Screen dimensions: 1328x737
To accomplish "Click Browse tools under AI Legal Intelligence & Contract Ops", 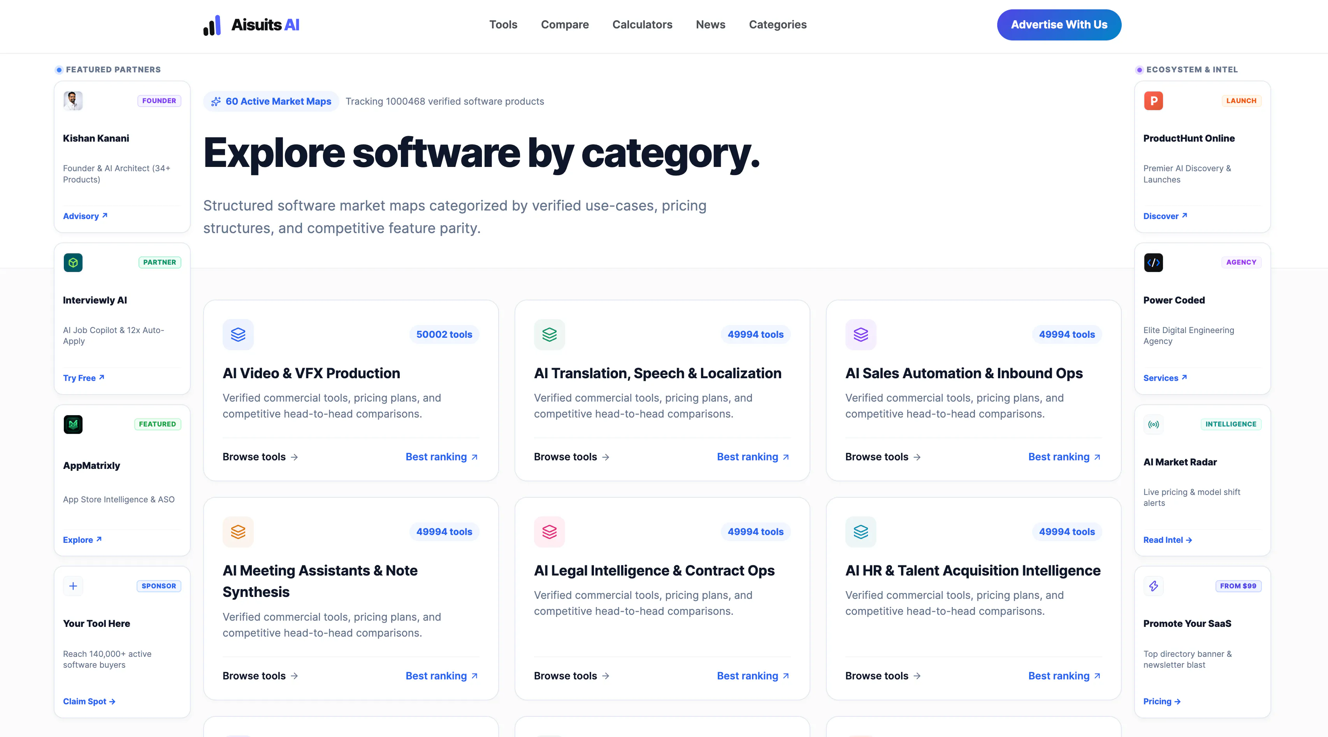I will [x=572, y=676].
